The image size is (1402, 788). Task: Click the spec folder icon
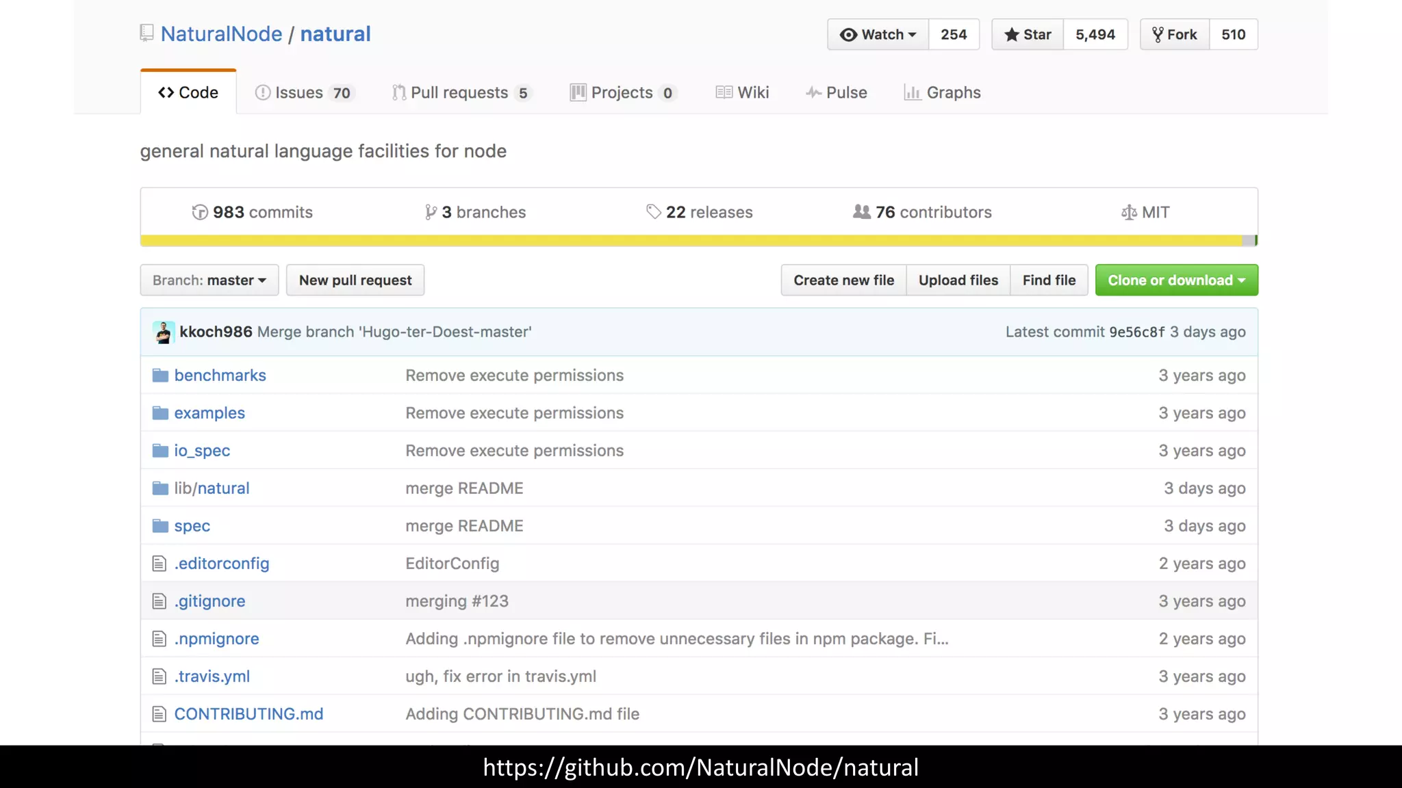(160, 525)
